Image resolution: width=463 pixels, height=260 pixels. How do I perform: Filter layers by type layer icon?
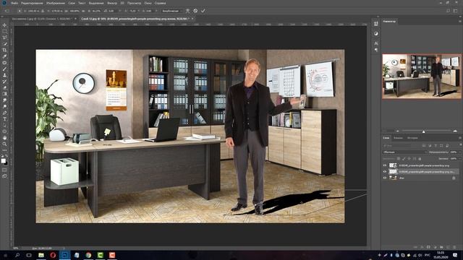tap(436, 146)
